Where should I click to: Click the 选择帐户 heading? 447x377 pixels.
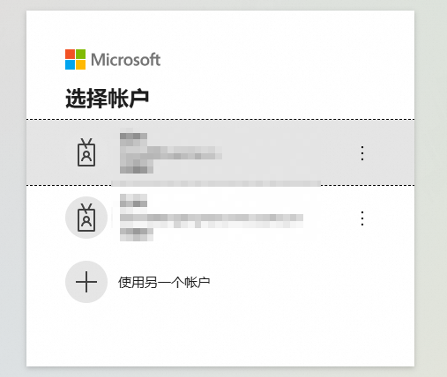point(107,99)
